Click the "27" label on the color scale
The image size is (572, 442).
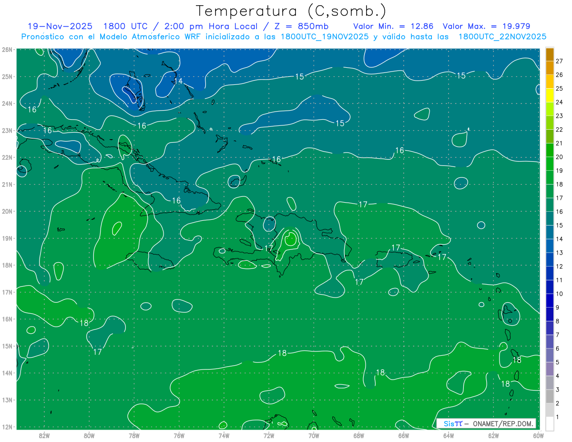[x=560, y=61]
